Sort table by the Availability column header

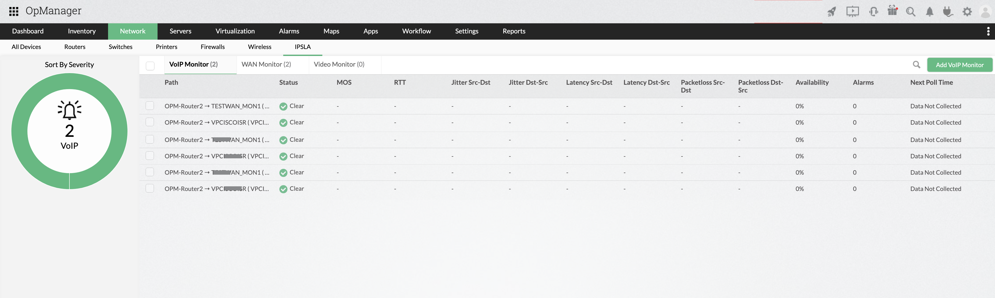click(812, 82)
